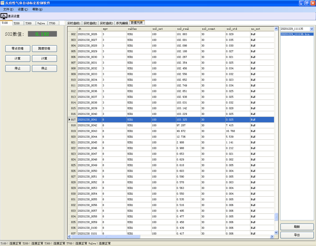316x246 pixels.
Task: Restore the window using the title bar button
Action: [x=307, y=3]
